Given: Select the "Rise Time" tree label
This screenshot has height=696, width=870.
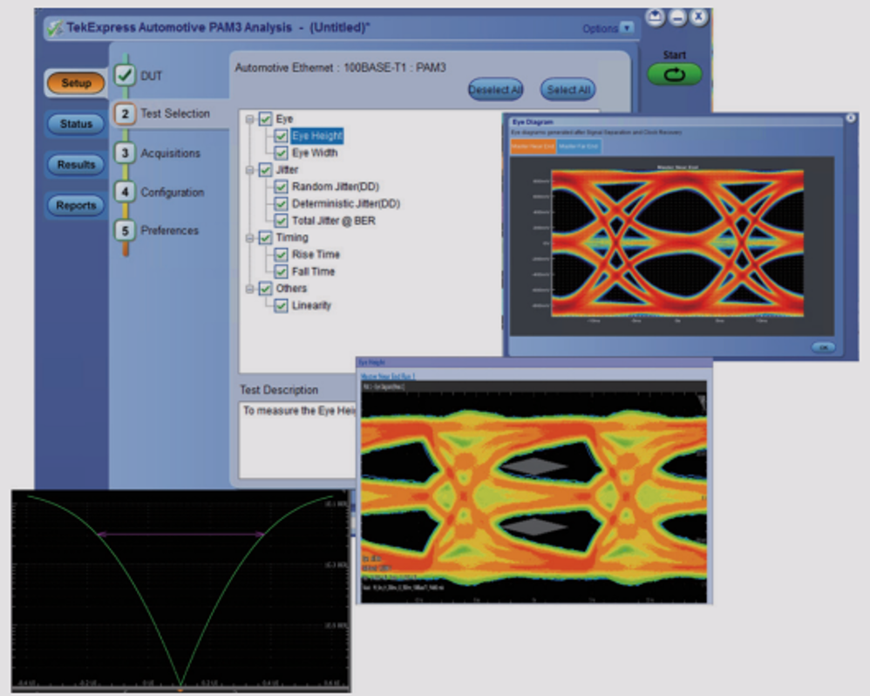Looking at the screenshot, I should [316, 255].
